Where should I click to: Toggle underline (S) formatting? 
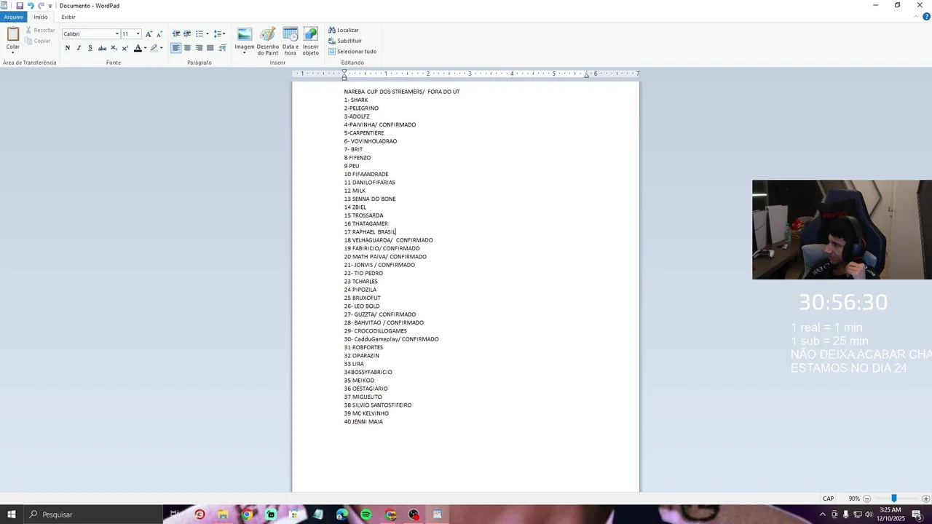tap(90, 48)
